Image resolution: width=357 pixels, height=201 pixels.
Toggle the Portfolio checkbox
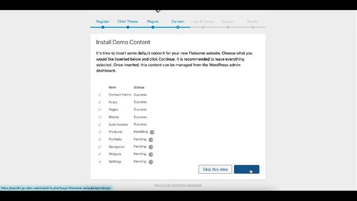point(100,139)
